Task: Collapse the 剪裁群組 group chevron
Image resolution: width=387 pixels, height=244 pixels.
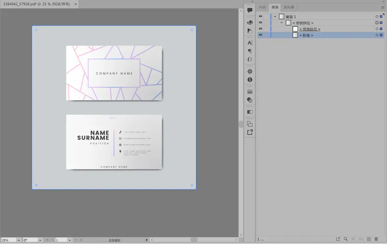Action: point(282,22)
